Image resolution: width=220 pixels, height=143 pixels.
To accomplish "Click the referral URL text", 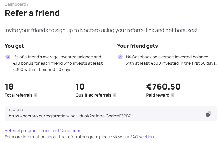I will (70, 116).
